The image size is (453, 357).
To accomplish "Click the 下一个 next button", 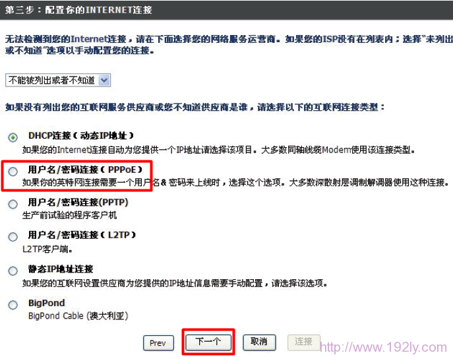I will 208,342.
